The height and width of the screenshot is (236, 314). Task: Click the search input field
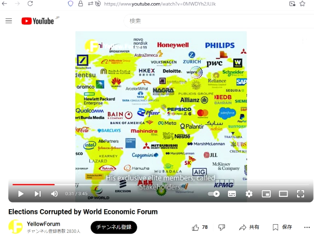[216, 21]
